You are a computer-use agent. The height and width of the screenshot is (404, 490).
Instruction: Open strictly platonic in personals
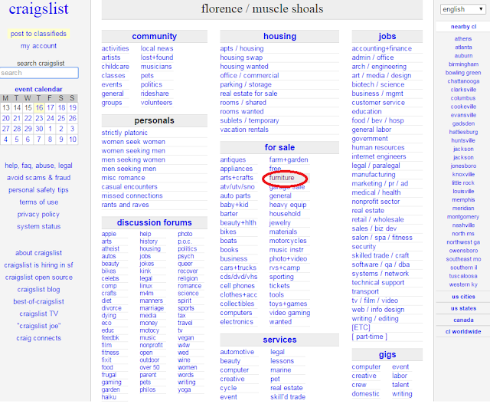coord(124,133)
